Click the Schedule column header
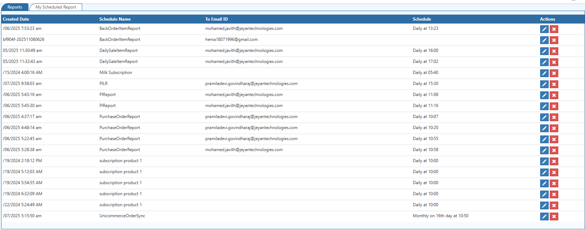The height and width of the screenshot is (230, 585). 422,19
